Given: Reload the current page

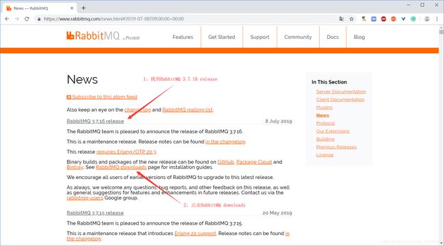Looking at the screenshot, I should pyautogui.click(x=27, y=18).
